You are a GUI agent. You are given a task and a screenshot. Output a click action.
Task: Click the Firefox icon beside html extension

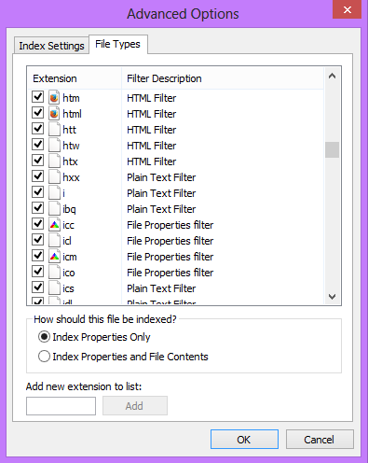54,113
